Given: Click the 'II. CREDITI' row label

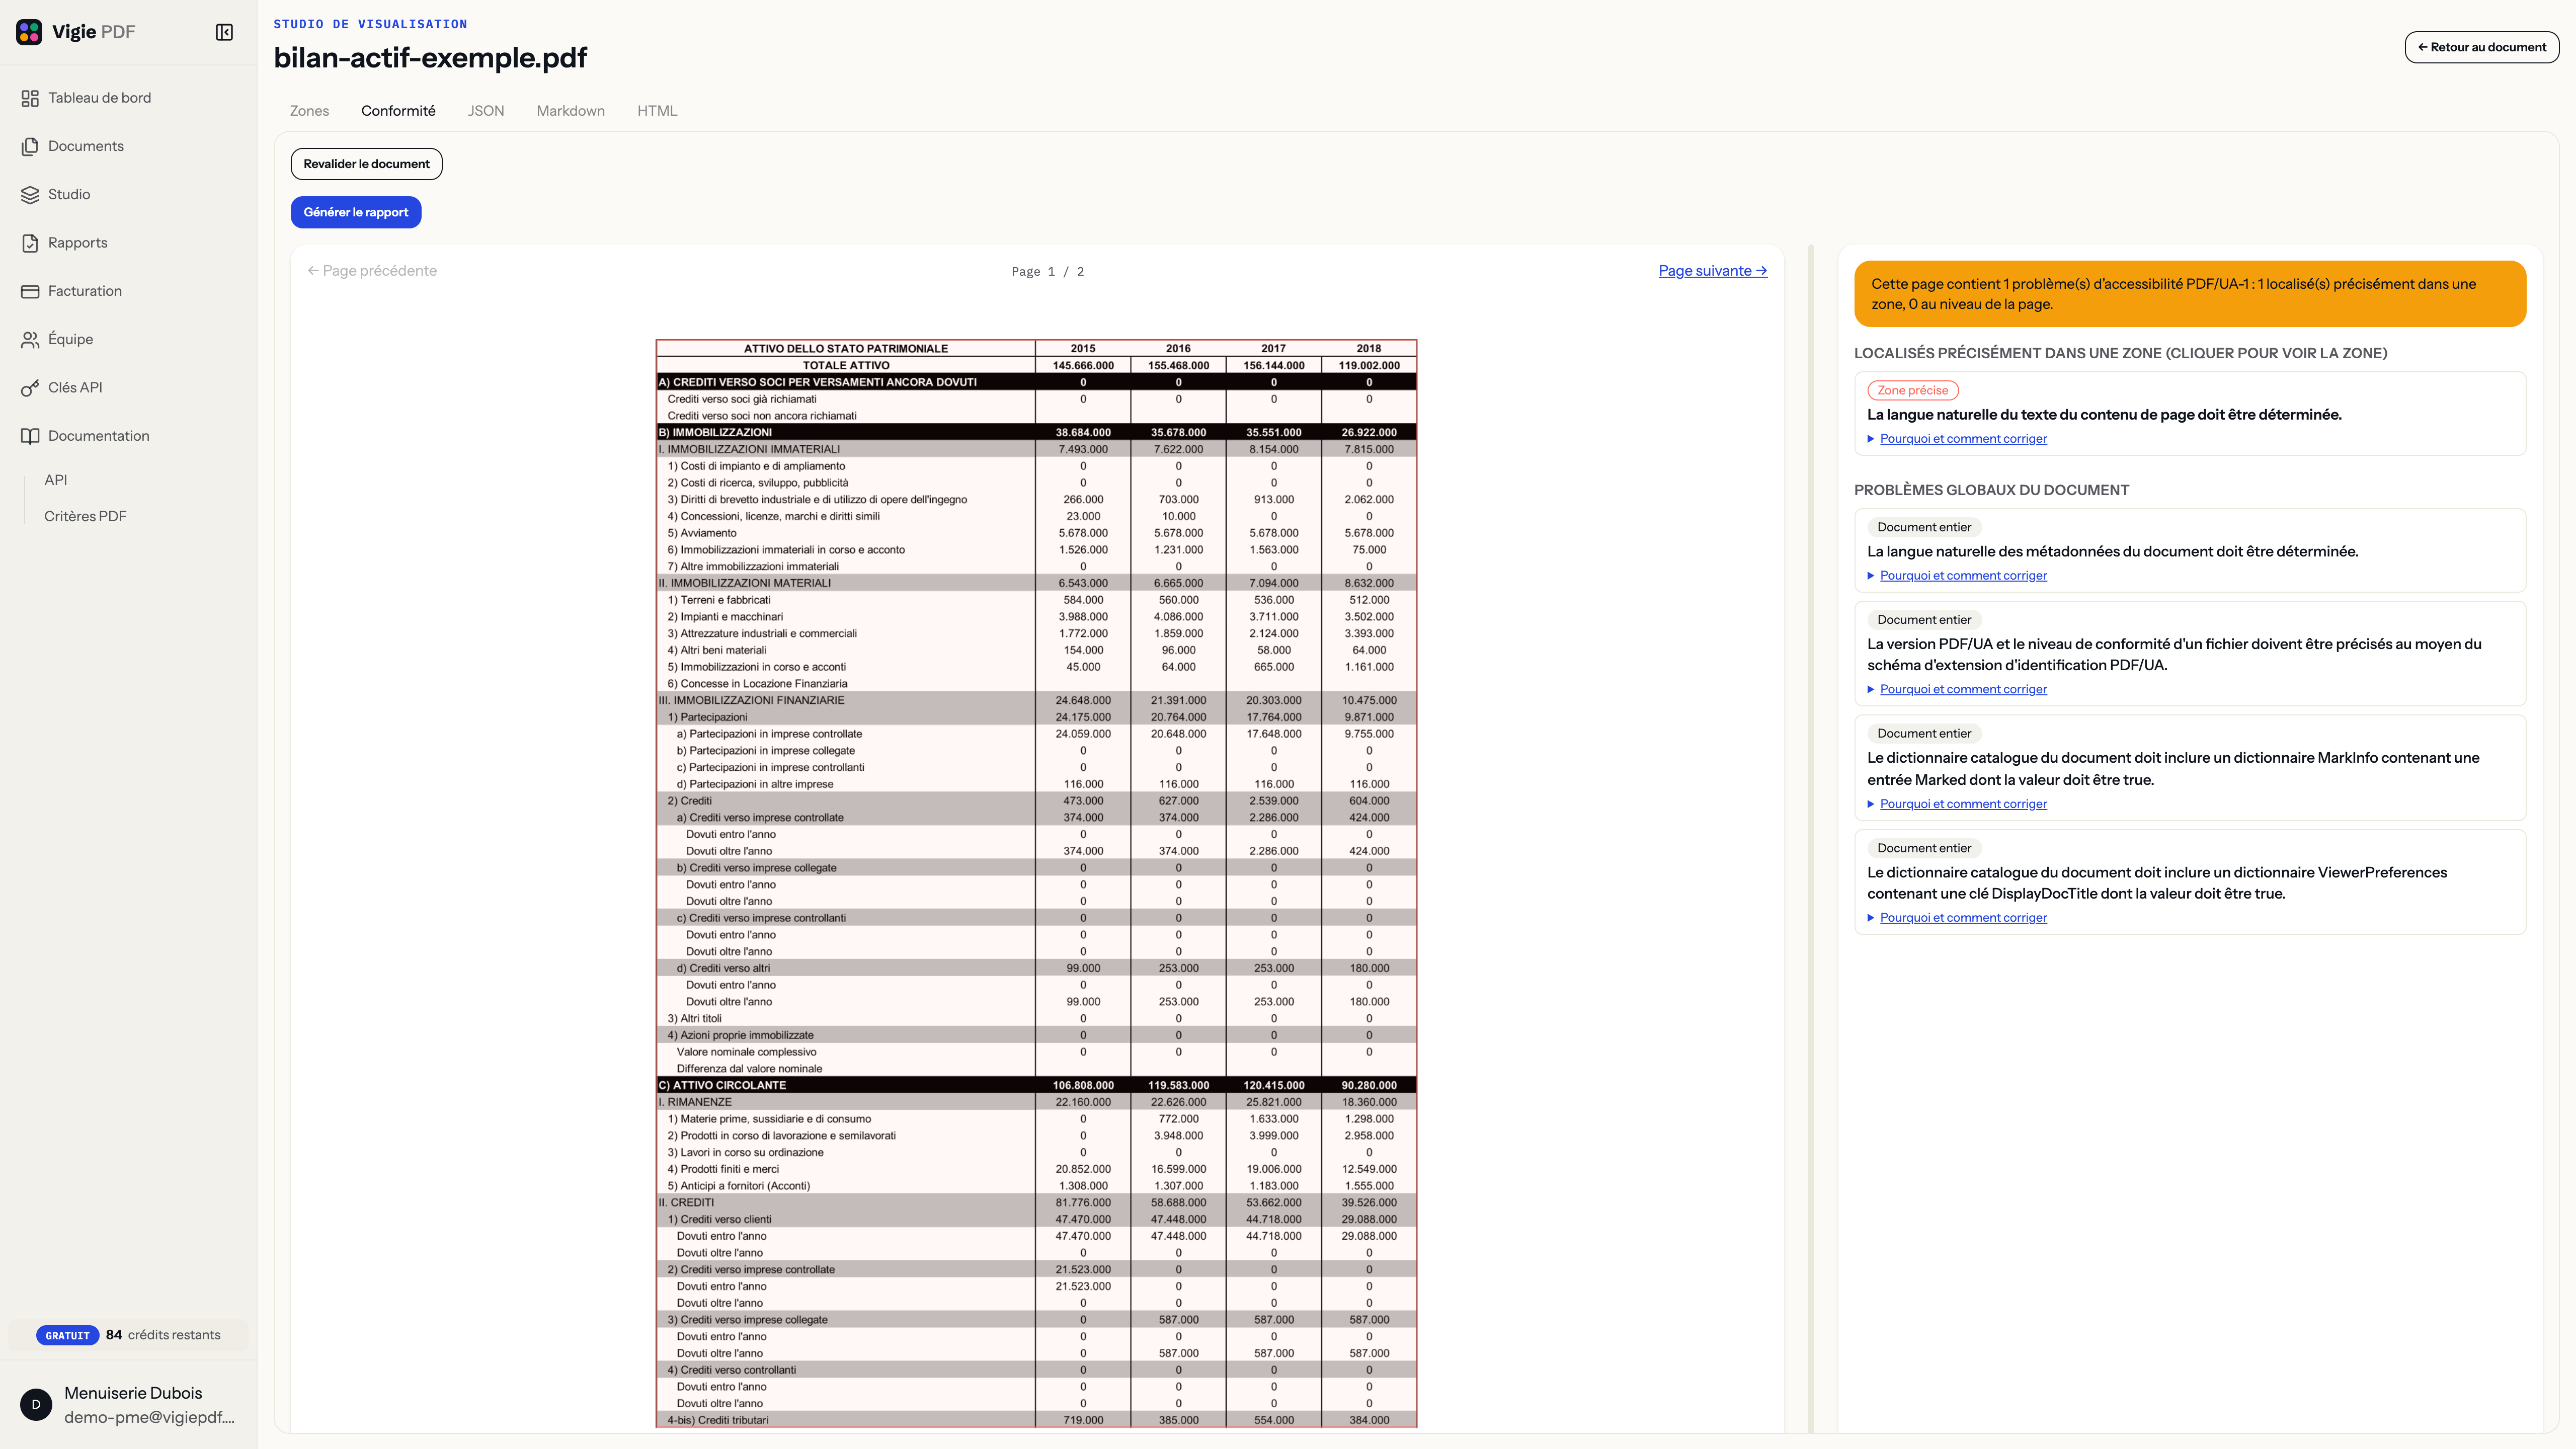Looking at the screenshot, I should point(686,1203).
